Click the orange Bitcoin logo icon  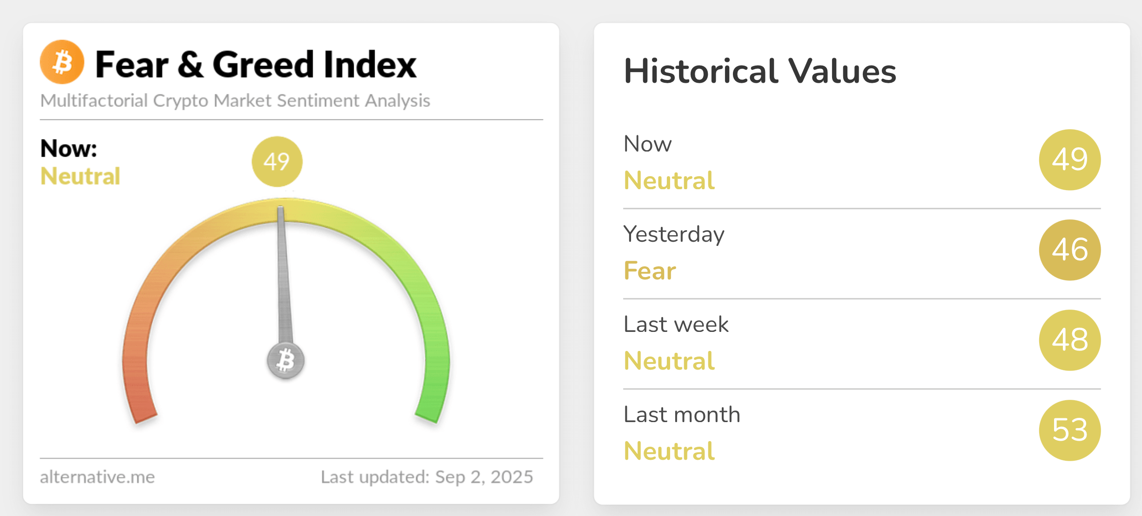coord(62,62)
